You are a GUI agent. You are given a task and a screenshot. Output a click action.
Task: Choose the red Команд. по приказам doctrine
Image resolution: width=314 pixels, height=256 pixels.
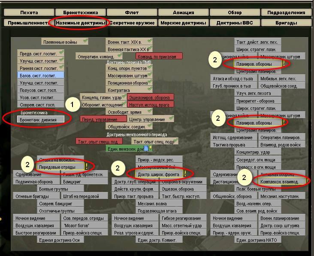point(159,56)
